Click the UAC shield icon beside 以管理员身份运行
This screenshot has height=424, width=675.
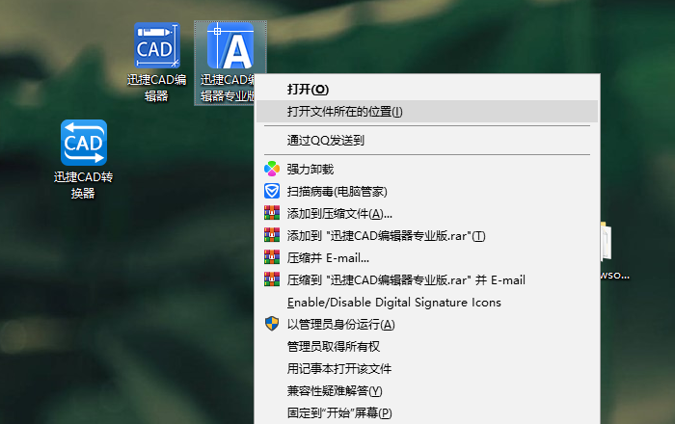pyautogui.click(x=272, y=324)
